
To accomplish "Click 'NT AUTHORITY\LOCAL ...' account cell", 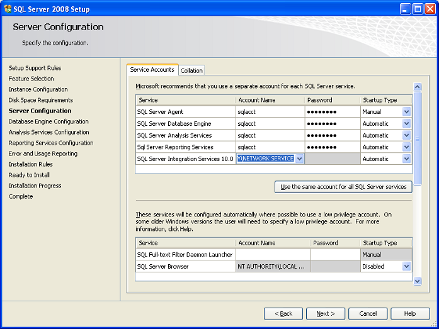I will click(x=273, y=266).
